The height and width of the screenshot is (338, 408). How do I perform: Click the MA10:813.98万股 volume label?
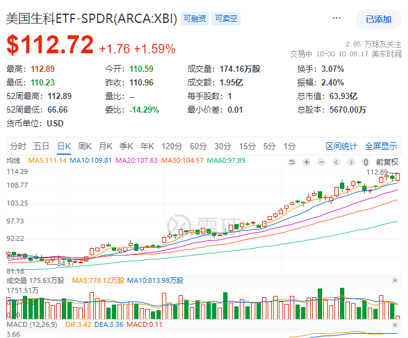[x=155, y=280]
